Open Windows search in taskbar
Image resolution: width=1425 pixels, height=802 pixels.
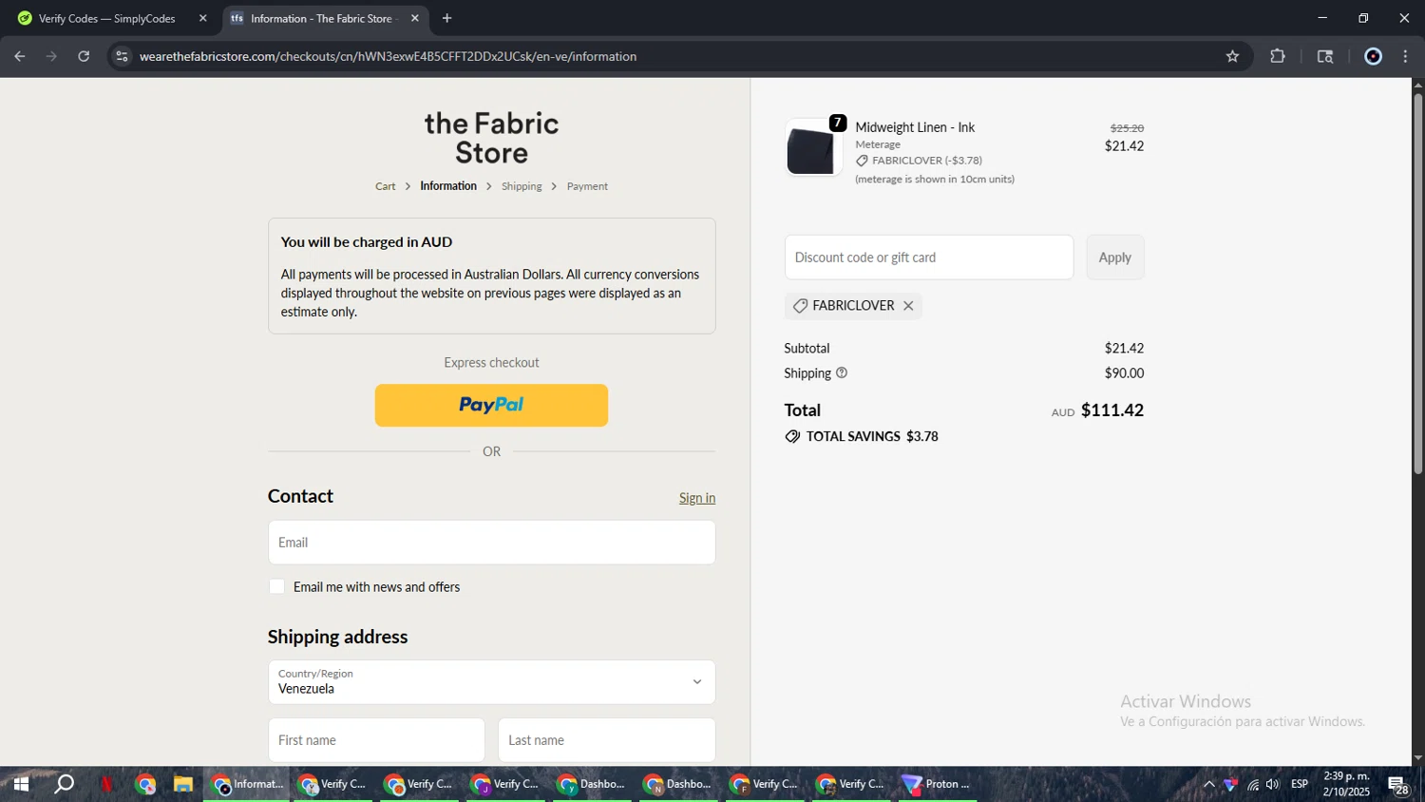[64, 784]
